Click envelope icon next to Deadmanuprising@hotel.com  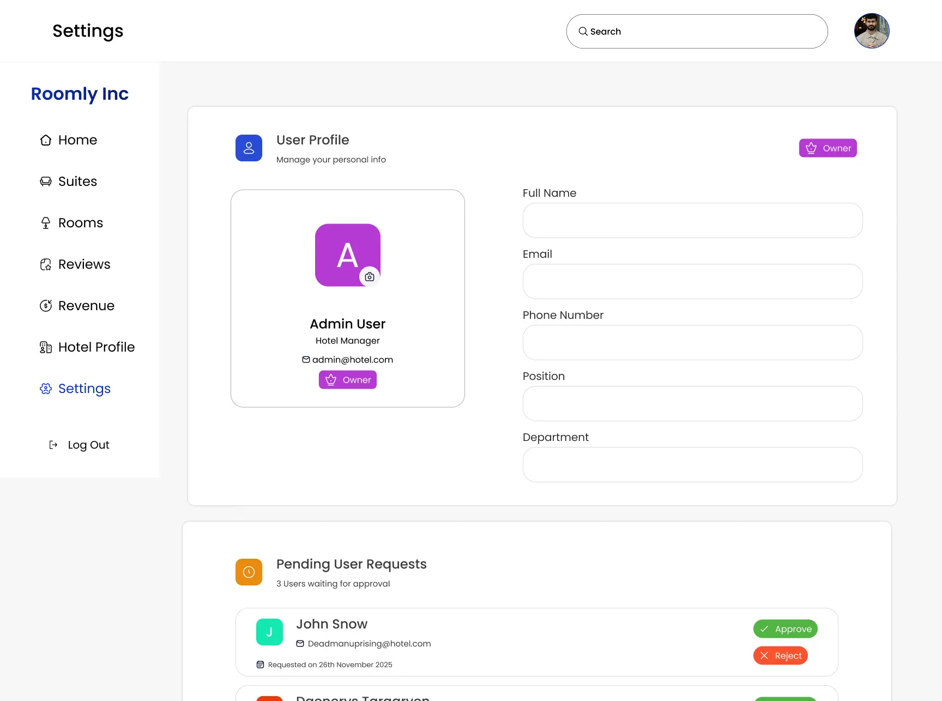coord(300,644)
